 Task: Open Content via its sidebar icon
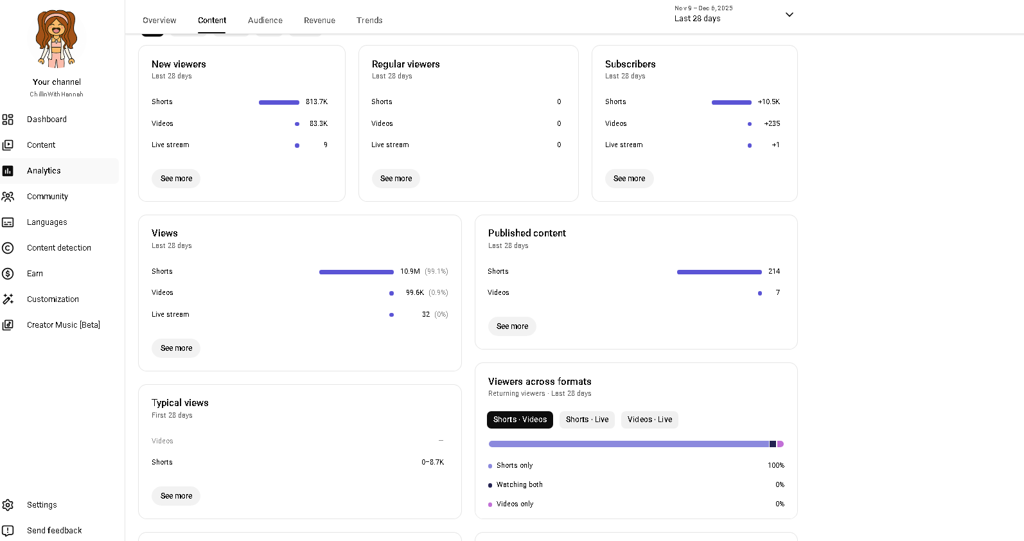[8, 145]
